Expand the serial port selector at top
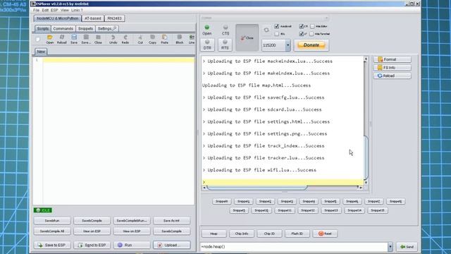 [326, 18]
